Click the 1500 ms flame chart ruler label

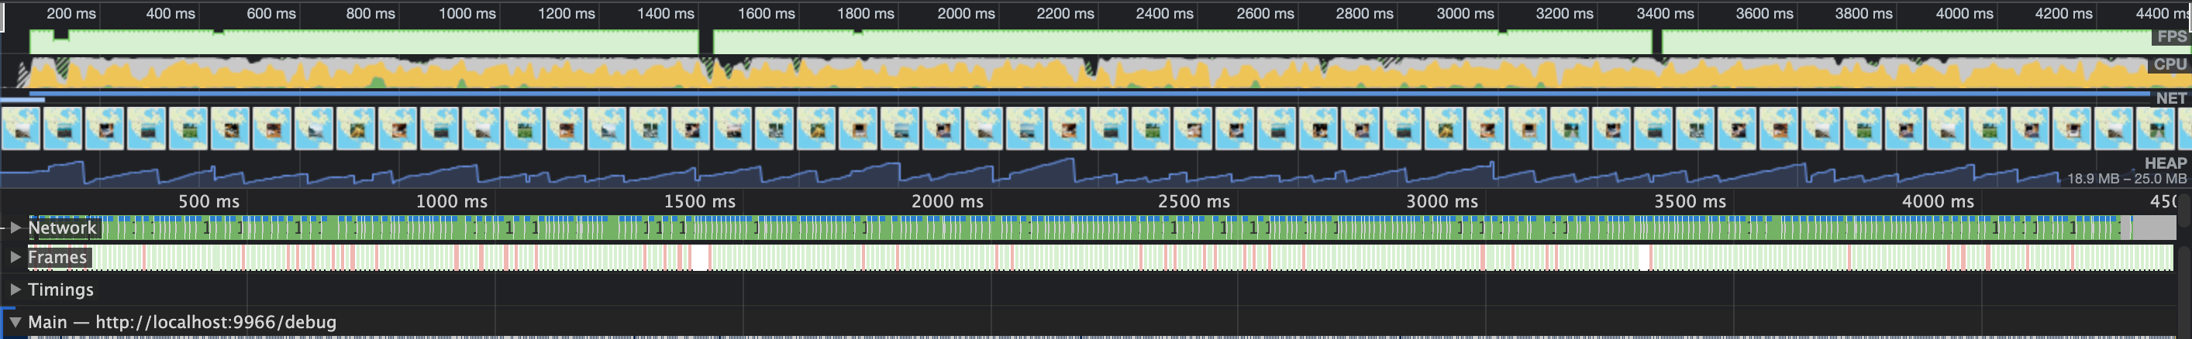[699, 201]
